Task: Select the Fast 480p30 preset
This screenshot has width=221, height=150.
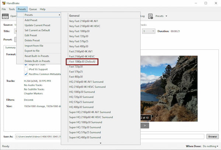Action: [x=76, y=77]
